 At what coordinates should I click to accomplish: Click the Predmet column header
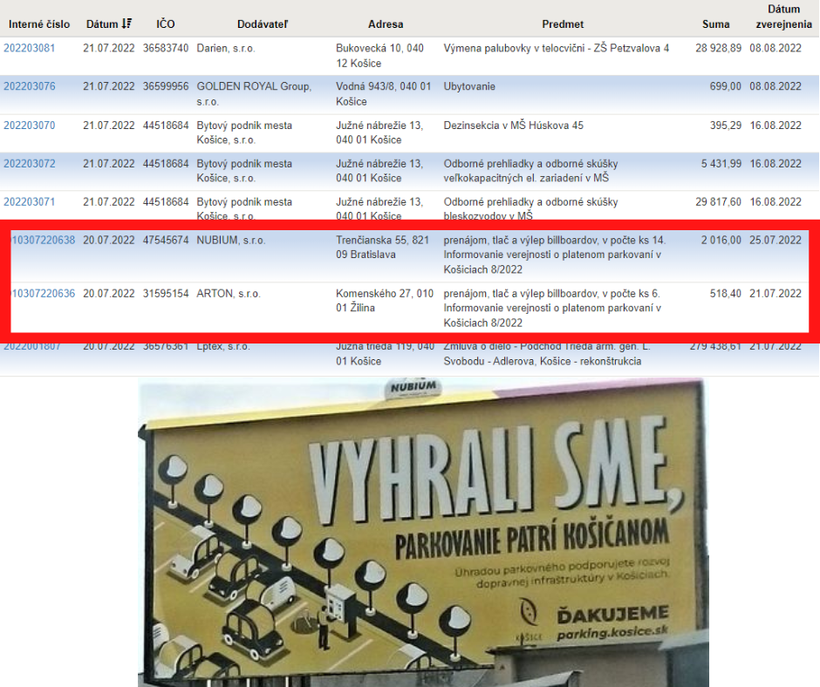[x=563, y=24]
